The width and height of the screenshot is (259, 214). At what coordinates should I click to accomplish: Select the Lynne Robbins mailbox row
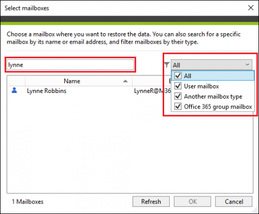(90, 91)
